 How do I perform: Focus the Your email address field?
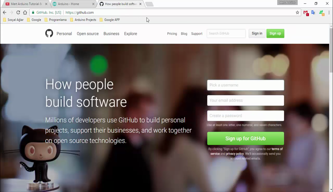tap(246, 100)
